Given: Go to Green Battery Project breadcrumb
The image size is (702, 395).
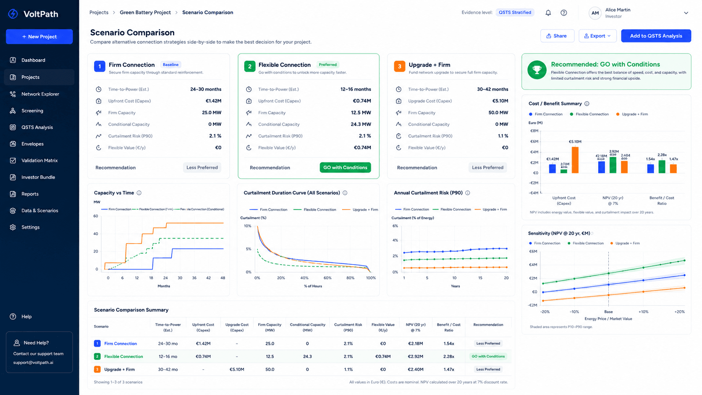Looking at the screenshot, I should click(x=145, y=13).
